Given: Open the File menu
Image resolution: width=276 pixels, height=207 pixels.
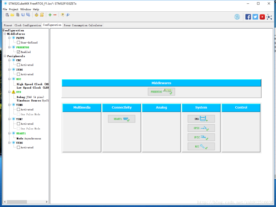Looking at the screenshot, I should point(5,9).
